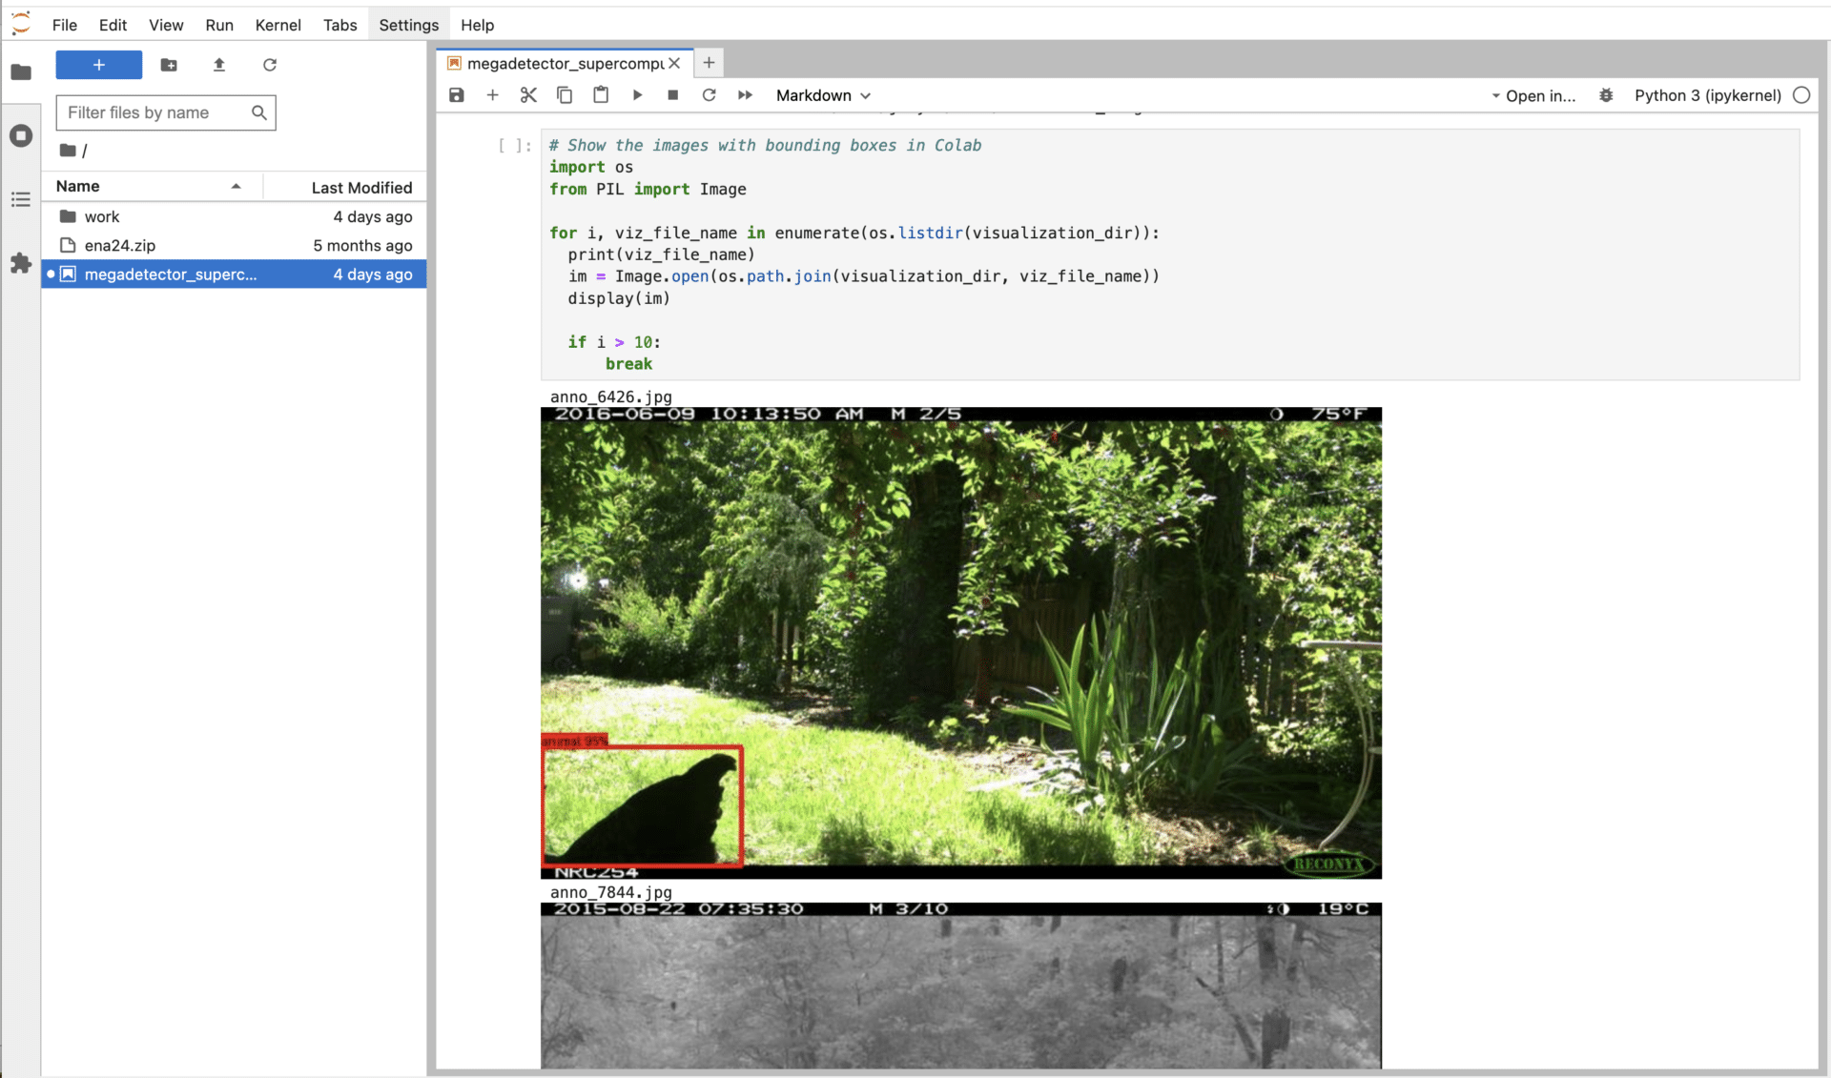
Task: Click the save notebook icon
Action: pyautogui.click(x=457, y=95)
